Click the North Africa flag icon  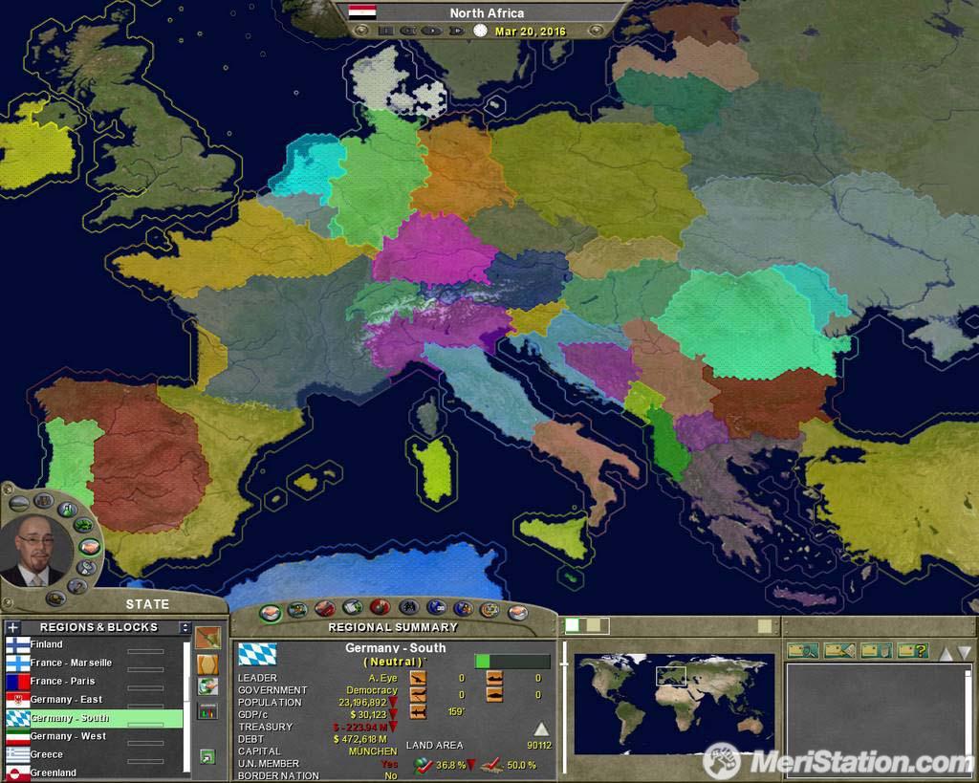coord(362,12)
